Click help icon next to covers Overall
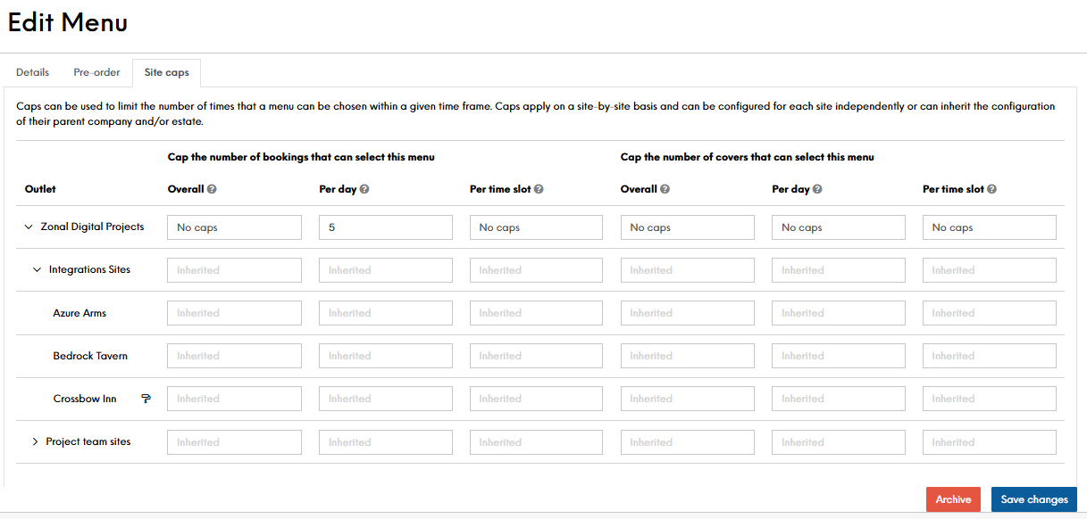 pos(665,189)
